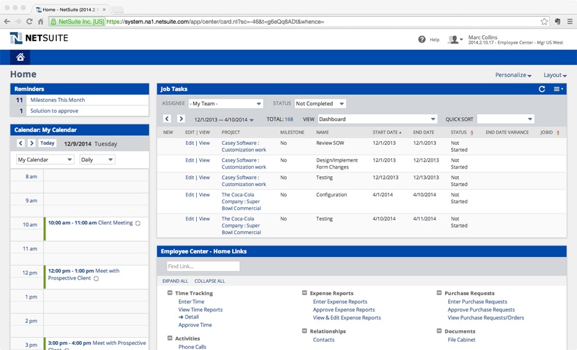Collapse the Documents section
Screen dimensions: 577x350
click(x=439, y=331)
